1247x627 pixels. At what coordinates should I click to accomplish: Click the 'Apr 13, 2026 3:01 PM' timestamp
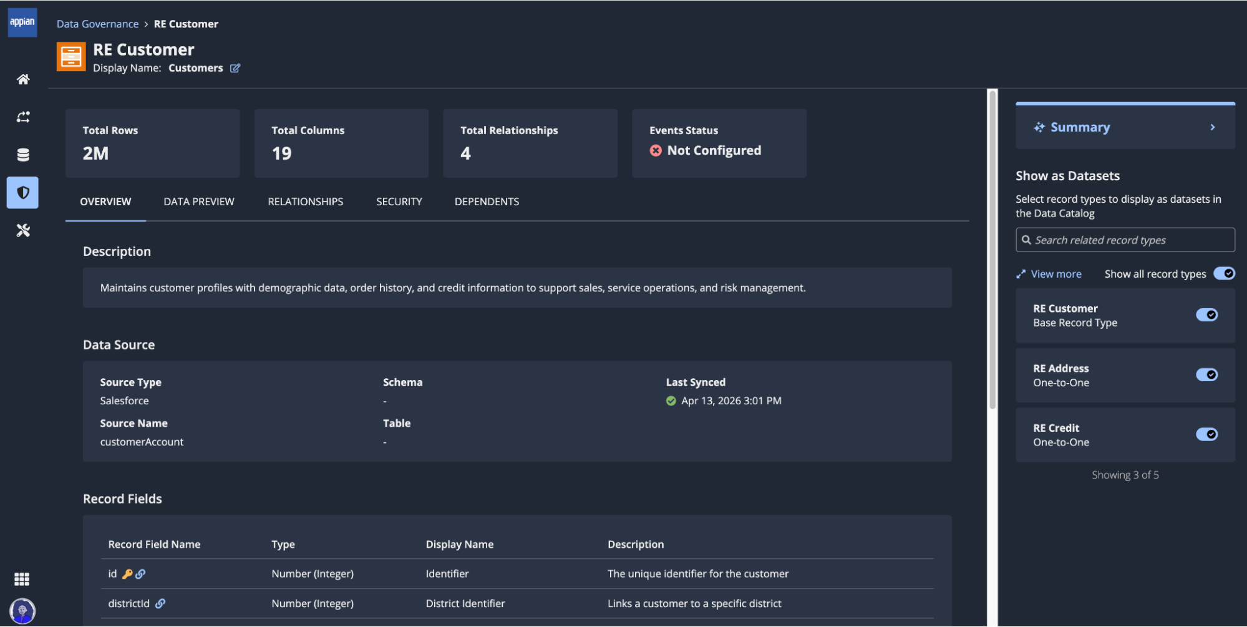point(731,401)
